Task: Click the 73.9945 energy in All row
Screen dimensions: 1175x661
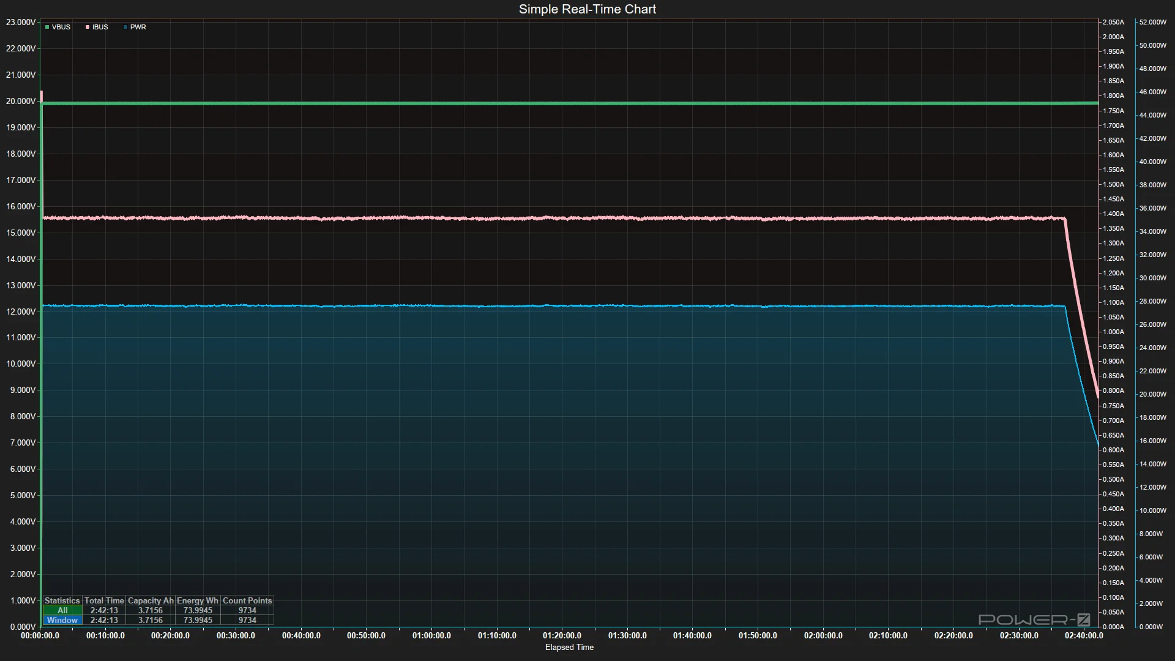Action: point(198,610)
